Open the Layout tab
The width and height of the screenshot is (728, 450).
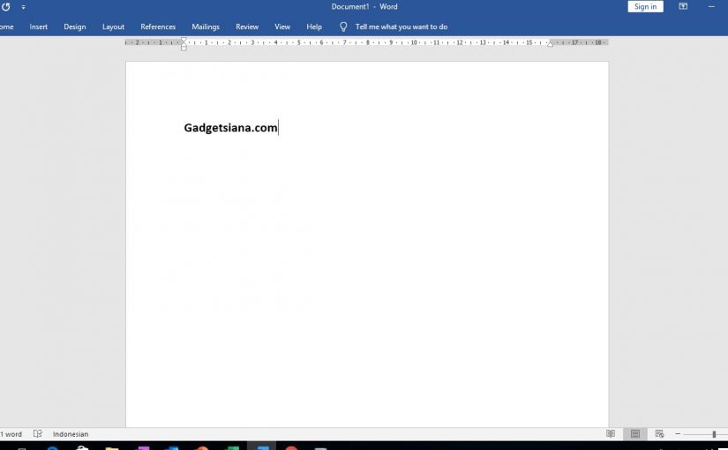click(113, 27)
